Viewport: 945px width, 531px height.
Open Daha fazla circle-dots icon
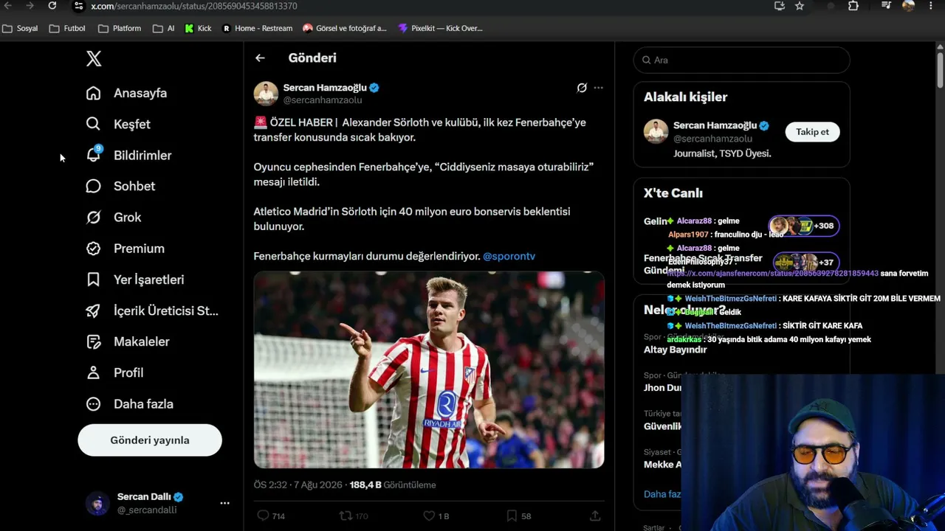(x=93, y=404)
